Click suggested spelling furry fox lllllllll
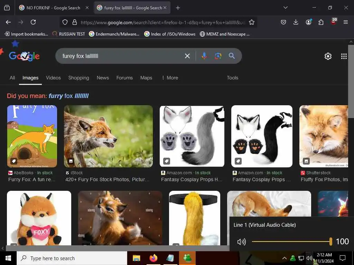The width and height of the screenshot is (354, 265). point(69,96)
